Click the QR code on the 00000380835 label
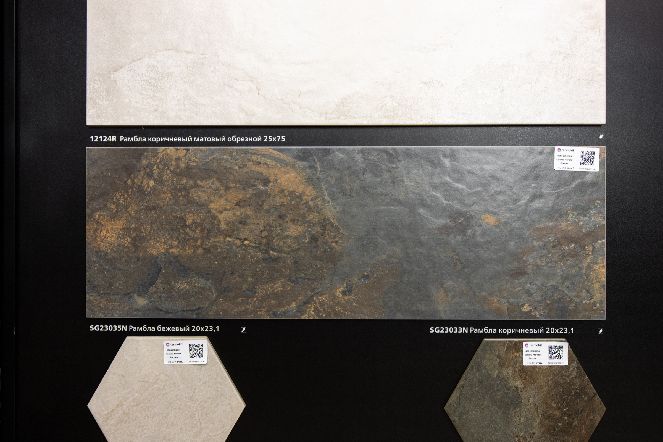The image size is (663, 442). click(x=196, y=351)
